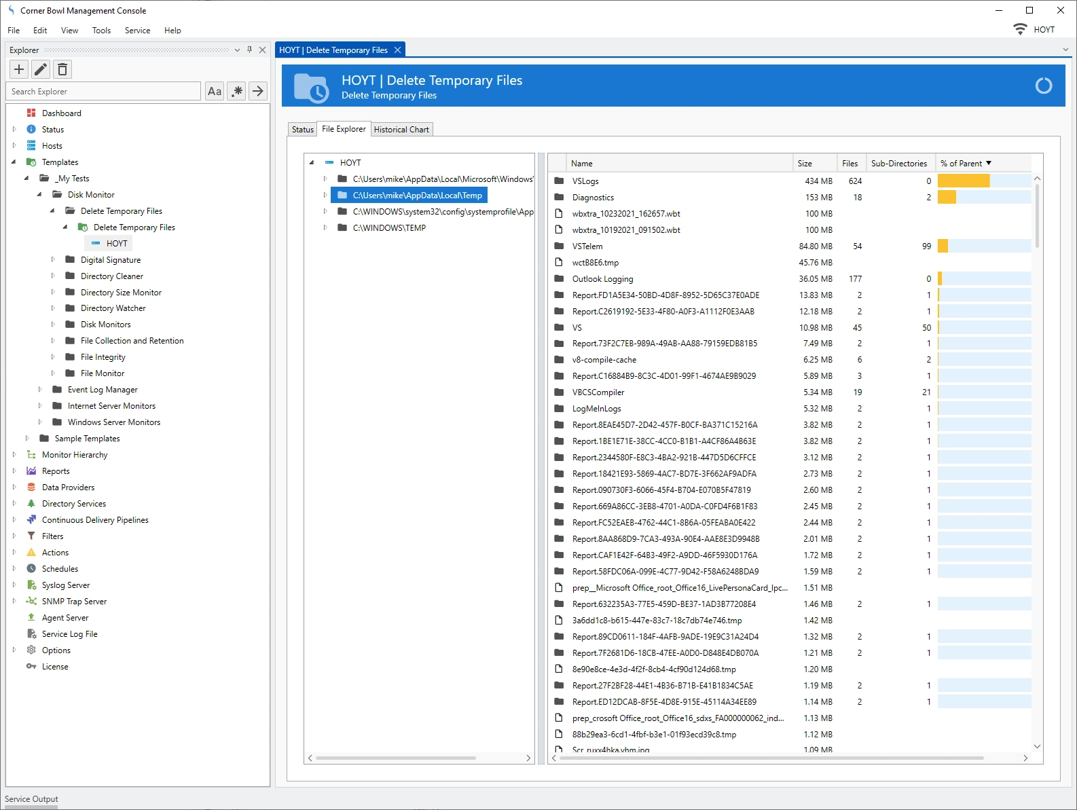Open the Tools menu
Viewport: 1077px width, 810px height.
tap(101, 31)
